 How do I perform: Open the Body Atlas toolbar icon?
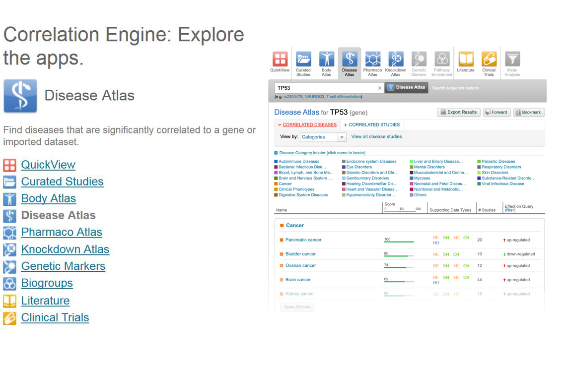tap(326, 60)
